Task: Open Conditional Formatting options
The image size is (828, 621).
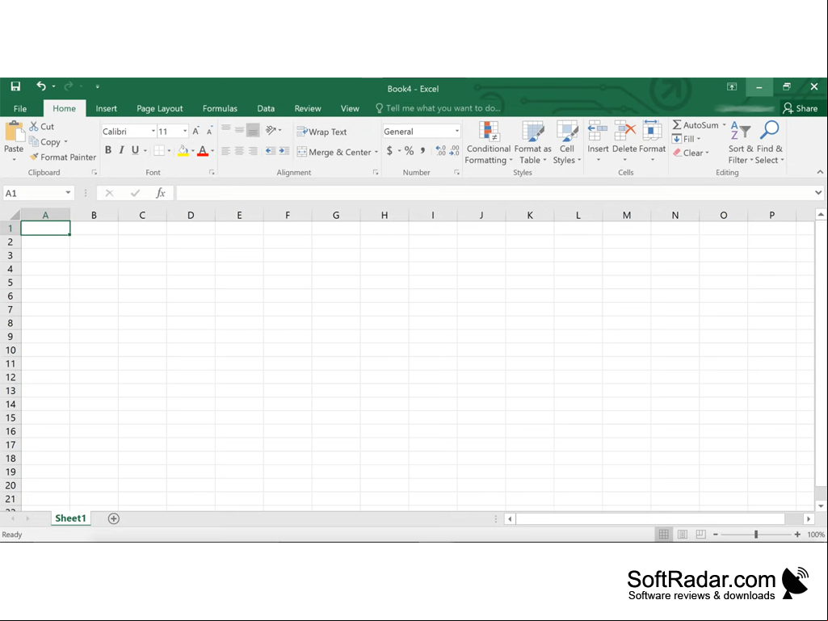Action: pos(489,143)
